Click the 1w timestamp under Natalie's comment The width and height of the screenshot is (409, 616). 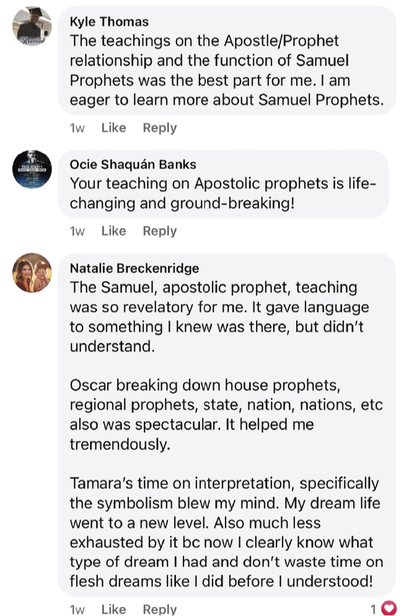pyautogui.click(x=77, y=609)
